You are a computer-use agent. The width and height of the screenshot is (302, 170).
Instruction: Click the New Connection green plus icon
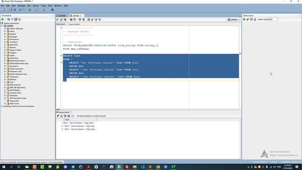pyautogui.click(x=2, y=19)
